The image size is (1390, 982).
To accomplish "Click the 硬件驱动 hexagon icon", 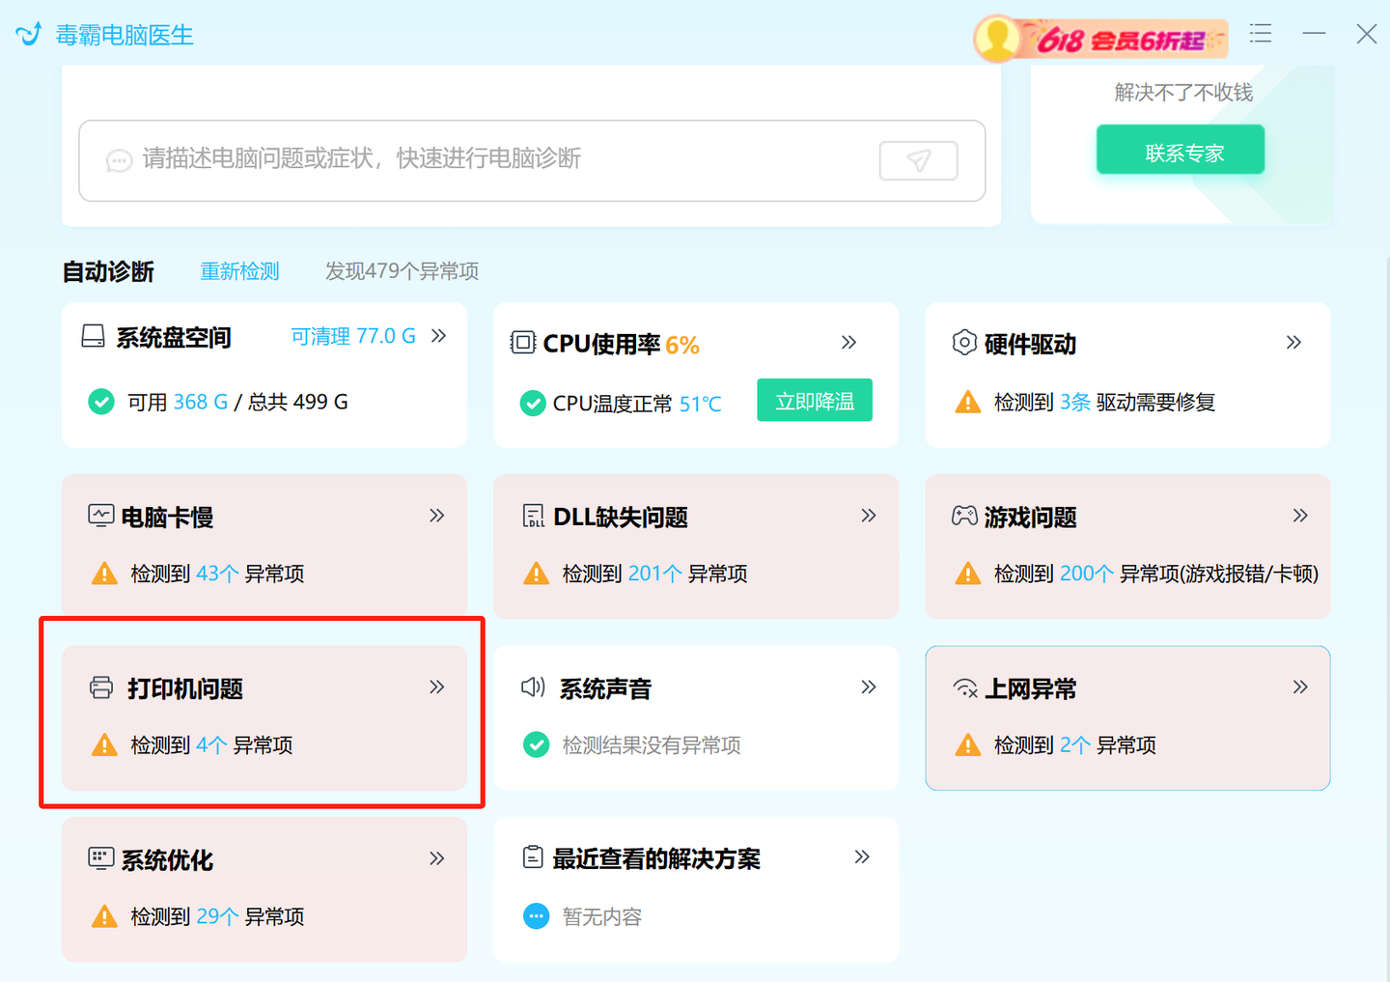I will [964, 343].
